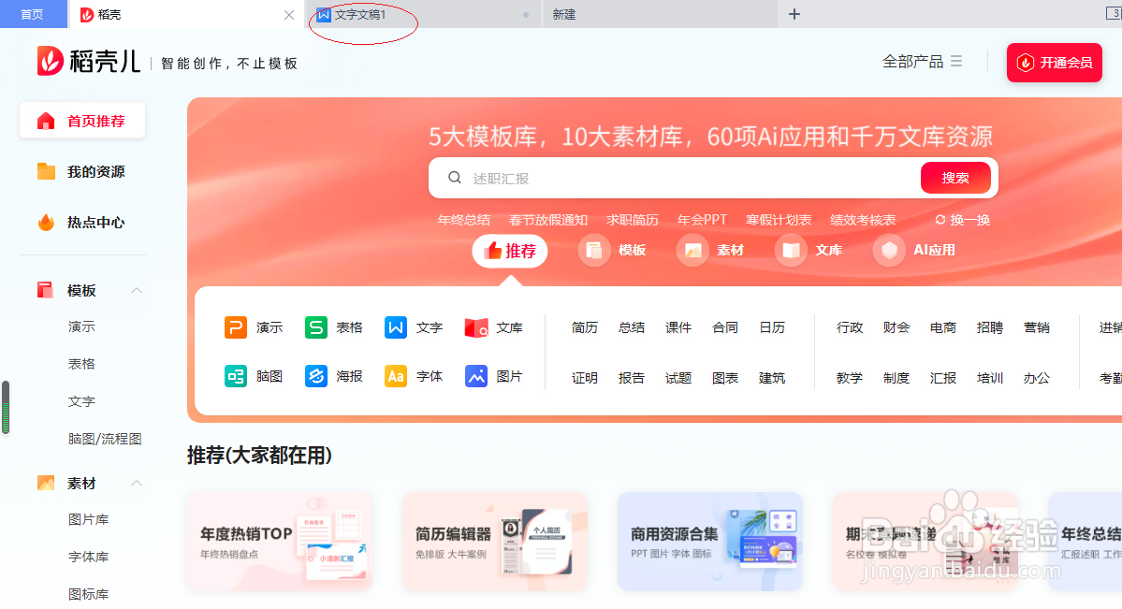Switch to the 文字文稿1 tab
This screenshot has width=1122, height=609.
point(362,14)
